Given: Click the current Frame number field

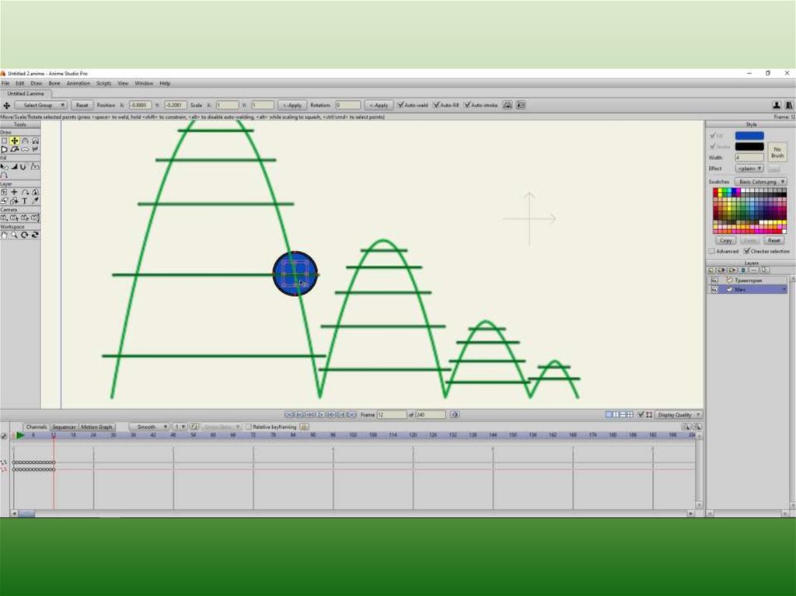Looking at the screenshot, I should tap(392, 415).
